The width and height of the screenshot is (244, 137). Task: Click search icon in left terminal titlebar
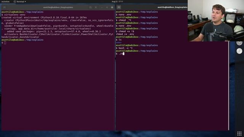tap(90, 7)
